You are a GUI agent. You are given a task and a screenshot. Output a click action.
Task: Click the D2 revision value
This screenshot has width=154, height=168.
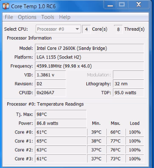click(x=51, y=84)
